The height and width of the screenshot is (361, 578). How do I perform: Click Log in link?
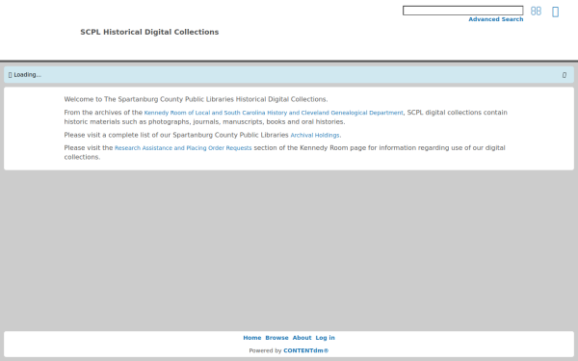coord(326,338)
